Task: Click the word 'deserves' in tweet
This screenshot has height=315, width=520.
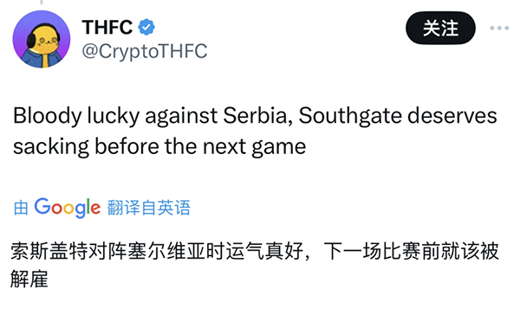Action: pyautogui.click(x=452, y=116)
